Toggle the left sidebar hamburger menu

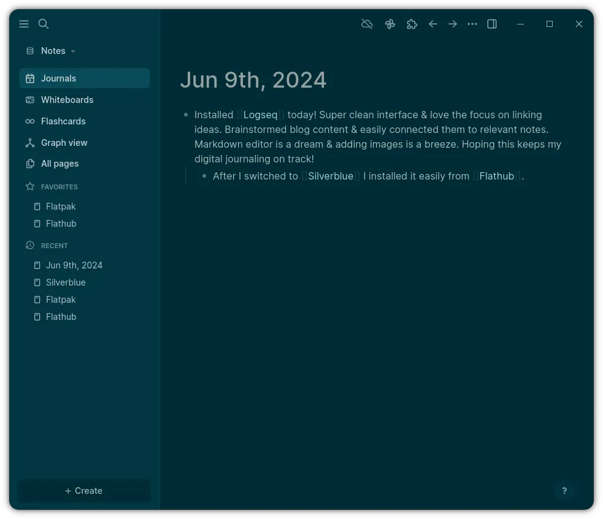point(24,24)
